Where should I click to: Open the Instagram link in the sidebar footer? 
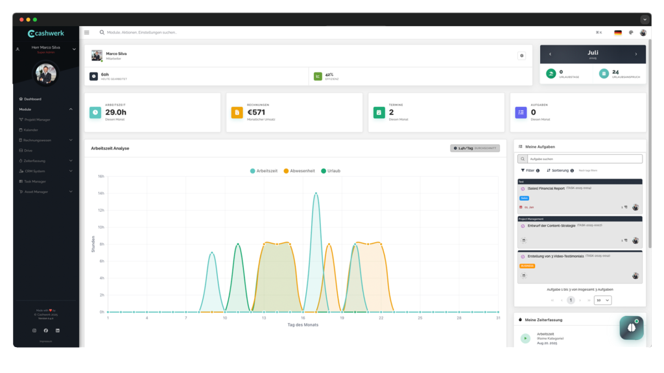pos(34,330)
